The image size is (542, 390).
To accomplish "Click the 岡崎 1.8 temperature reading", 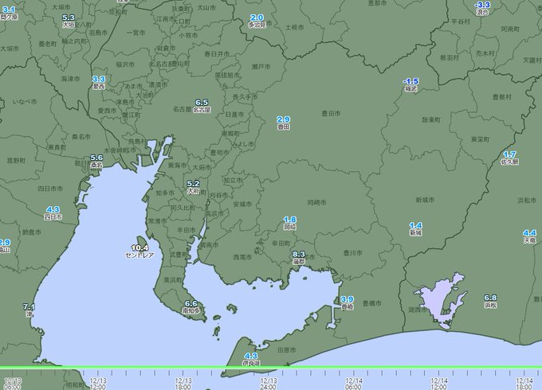I will (x=289, y=220).
